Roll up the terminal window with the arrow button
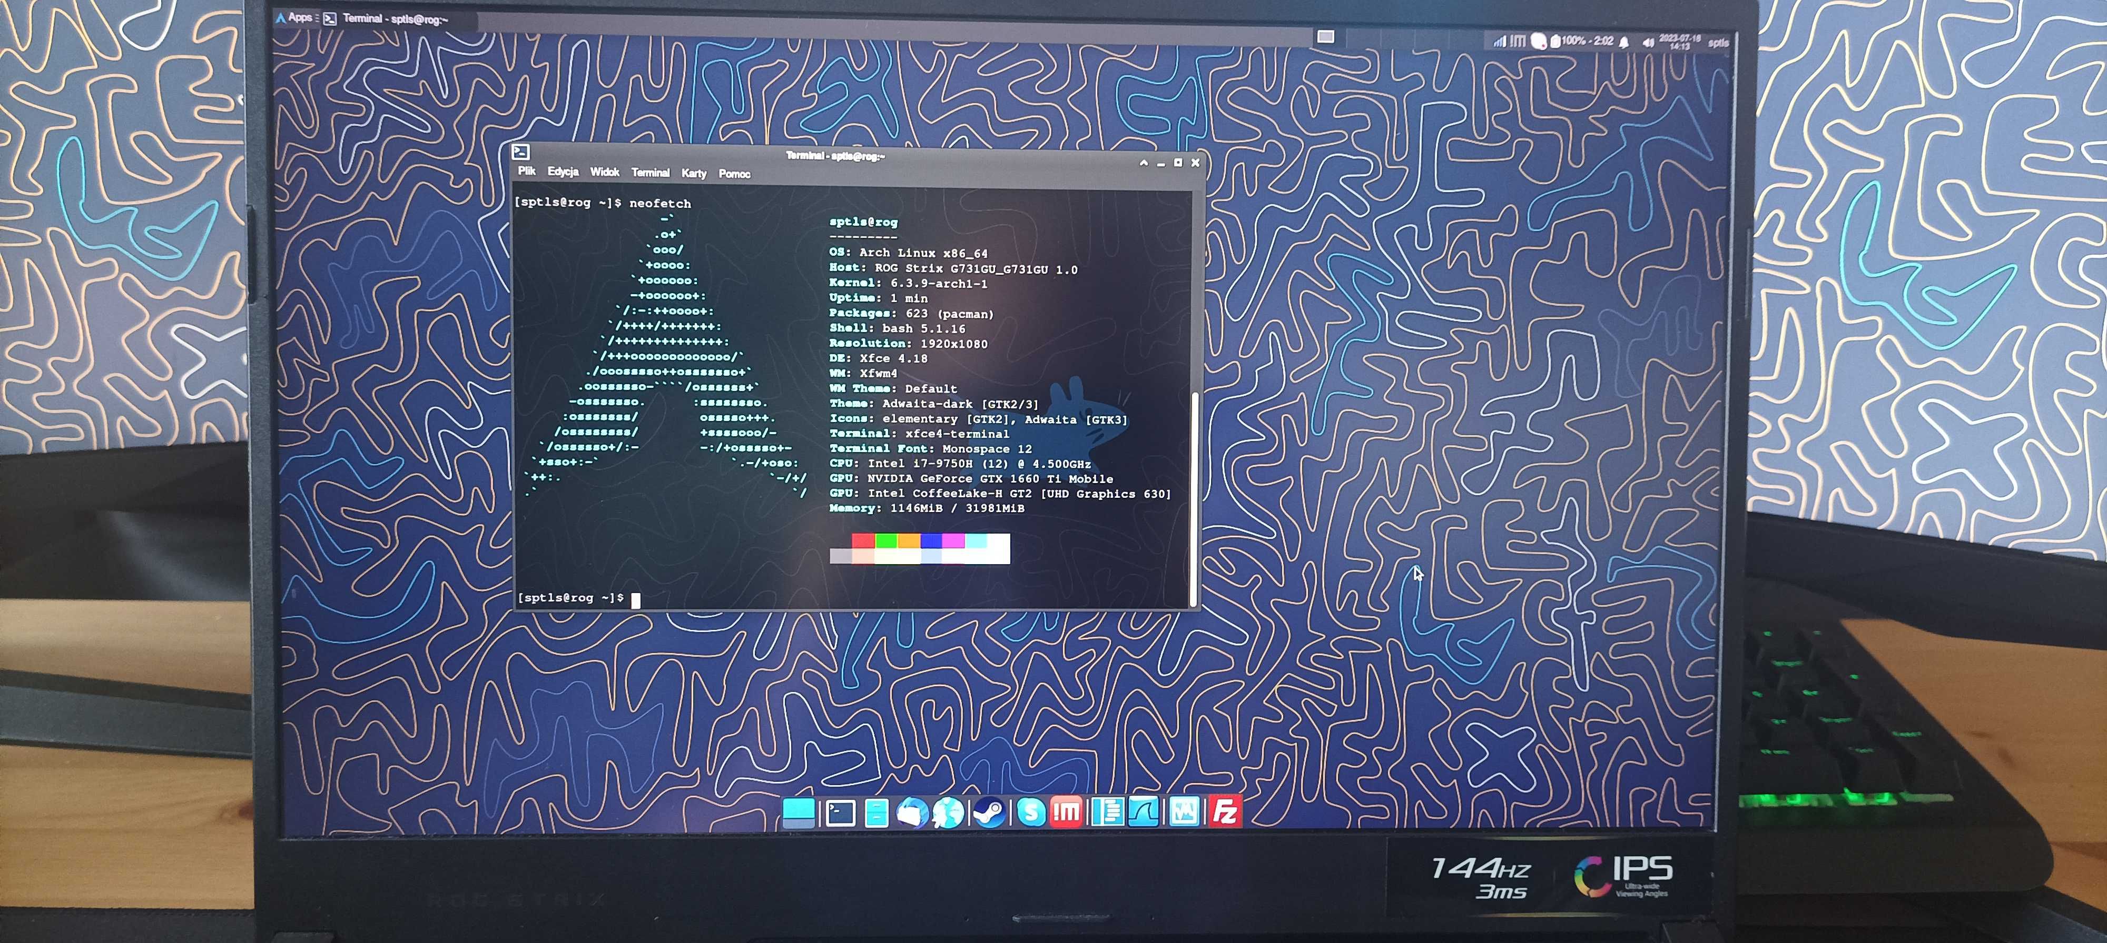2107x943 pixels. pyautogui.click(x=1144, y=164)
